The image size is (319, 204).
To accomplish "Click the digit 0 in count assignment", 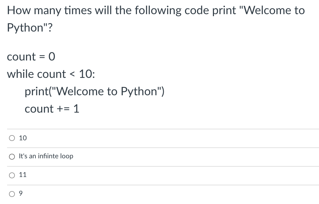I will tap(52, 57).
